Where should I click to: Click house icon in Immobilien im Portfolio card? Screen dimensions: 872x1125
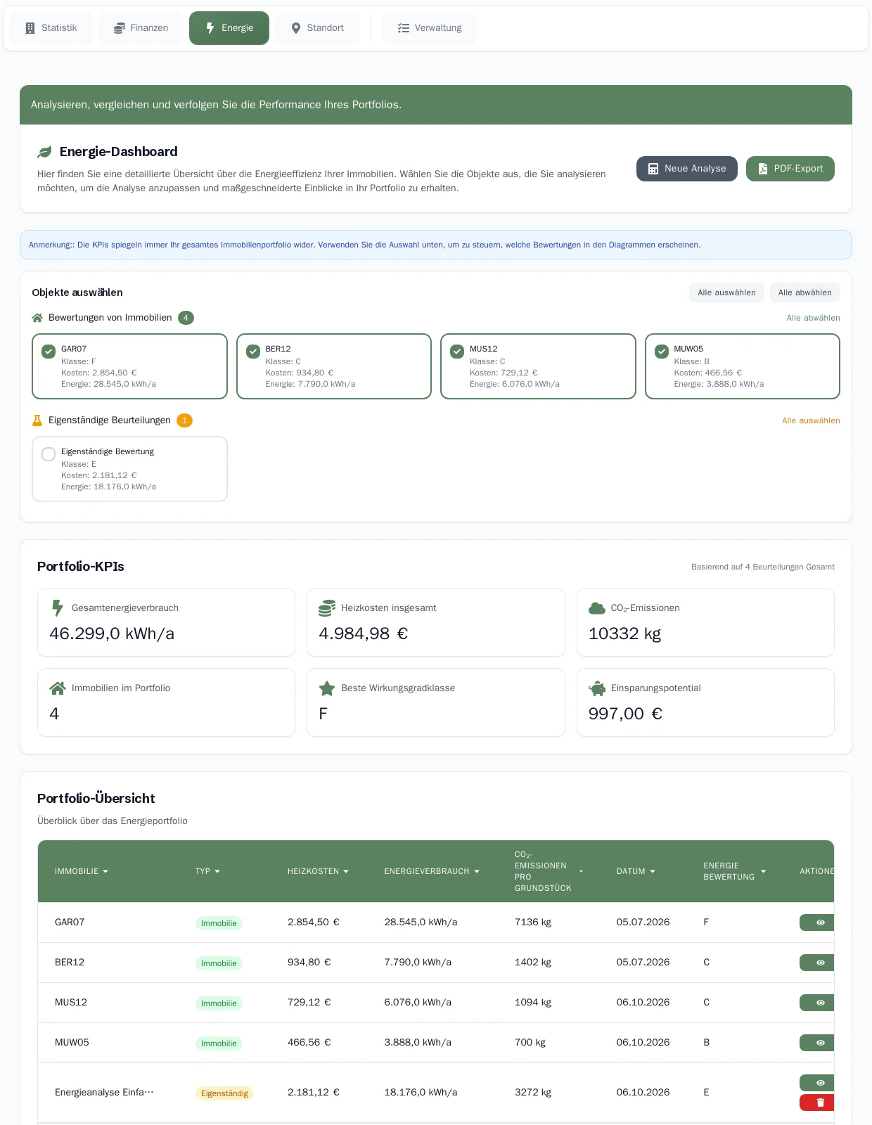click(58, 688)
